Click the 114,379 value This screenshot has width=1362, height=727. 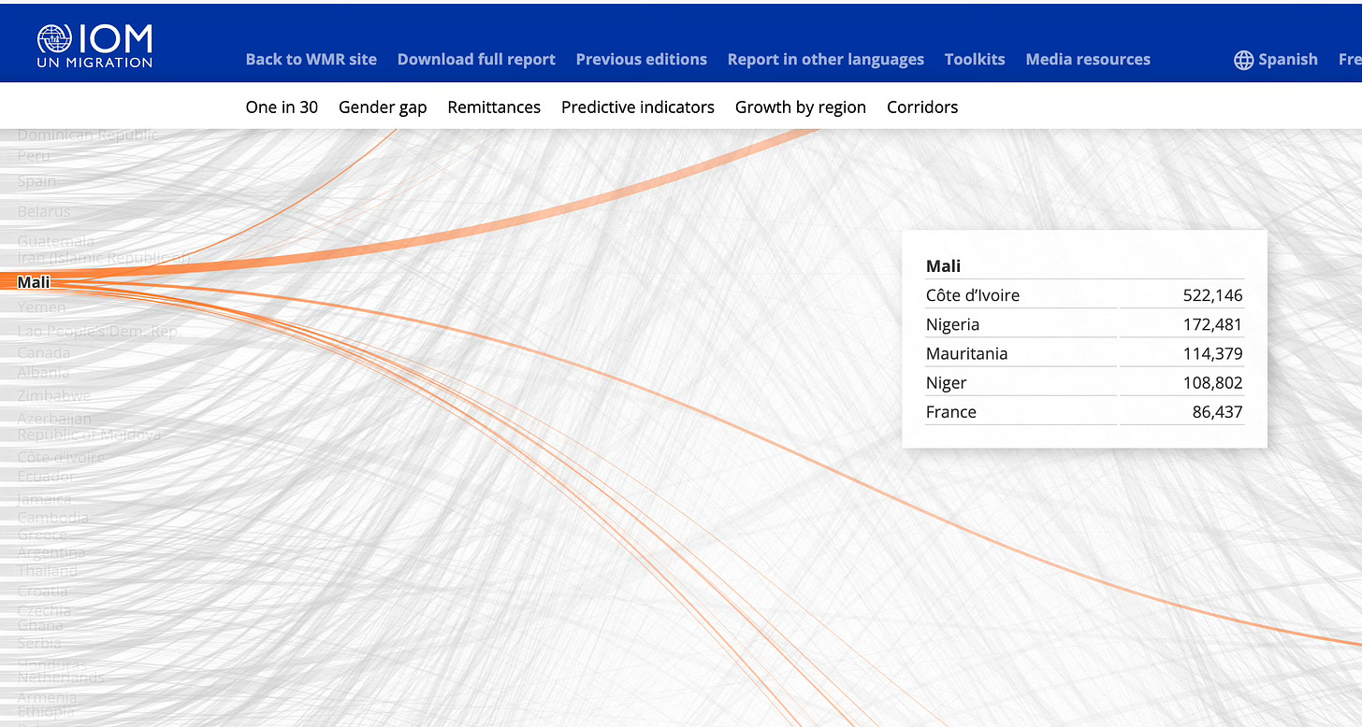pos(1212,353)
